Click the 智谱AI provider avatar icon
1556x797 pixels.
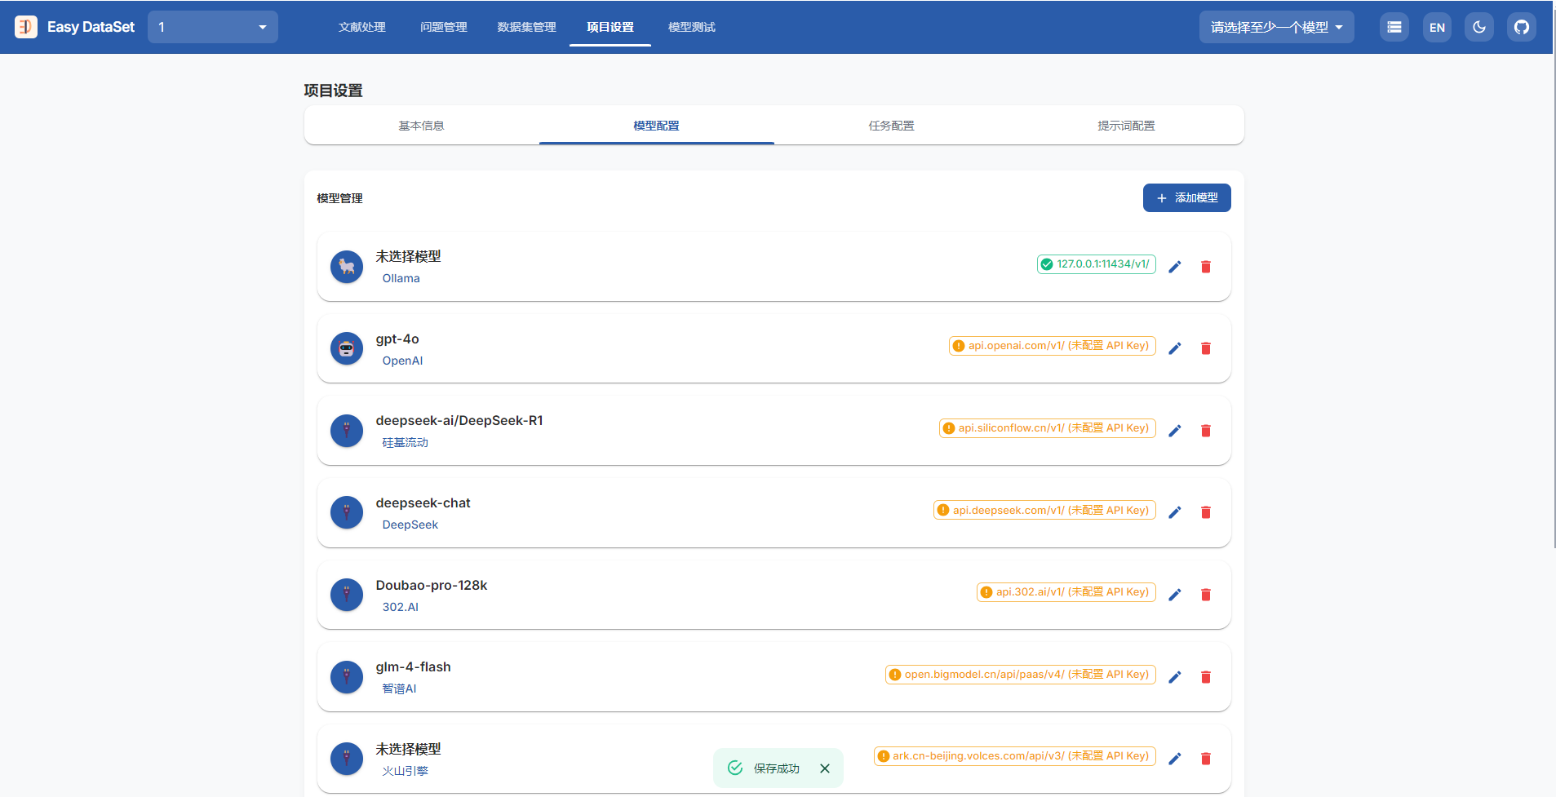tap(347, 677)
